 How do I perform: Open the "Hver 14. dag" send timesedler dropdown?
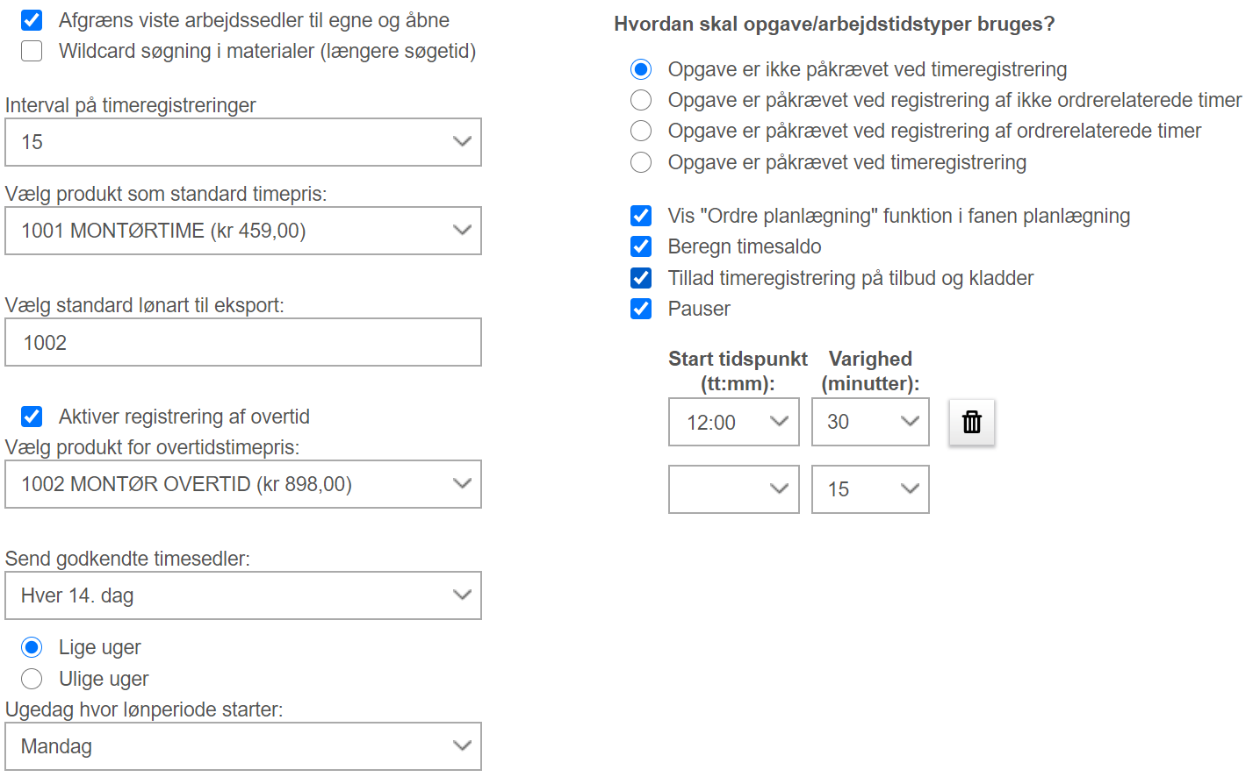[x=243, y=595]
